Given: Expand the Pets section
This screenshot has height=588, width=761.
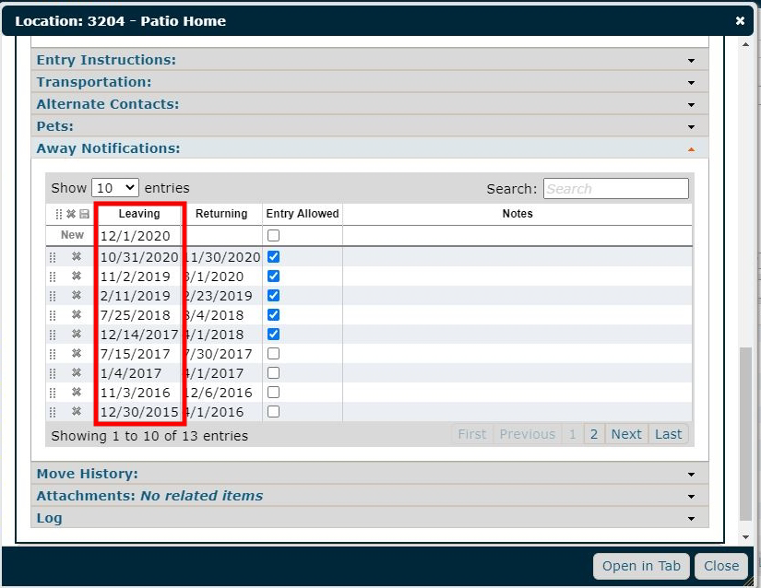Looking at the screenshot, I should point(370,126).
